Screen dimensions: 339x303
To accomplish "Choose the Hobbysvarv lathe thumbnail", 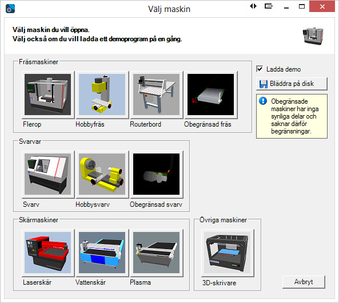I will point(102,174).
